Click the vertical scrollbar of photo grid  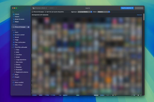(144, 17)
